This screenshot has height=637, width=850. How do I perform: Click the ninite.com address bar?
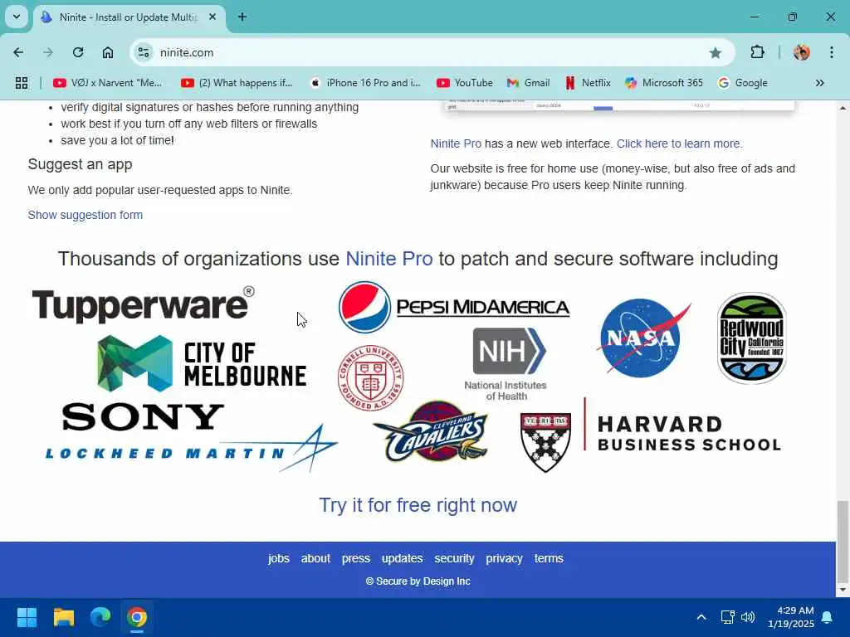pos(432,52)
